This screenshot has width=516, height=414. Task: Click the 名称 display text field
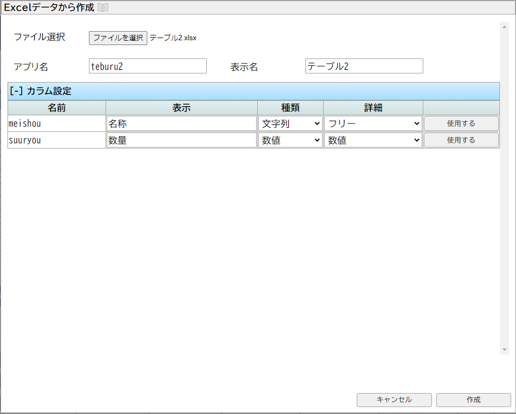coord(181,123)
